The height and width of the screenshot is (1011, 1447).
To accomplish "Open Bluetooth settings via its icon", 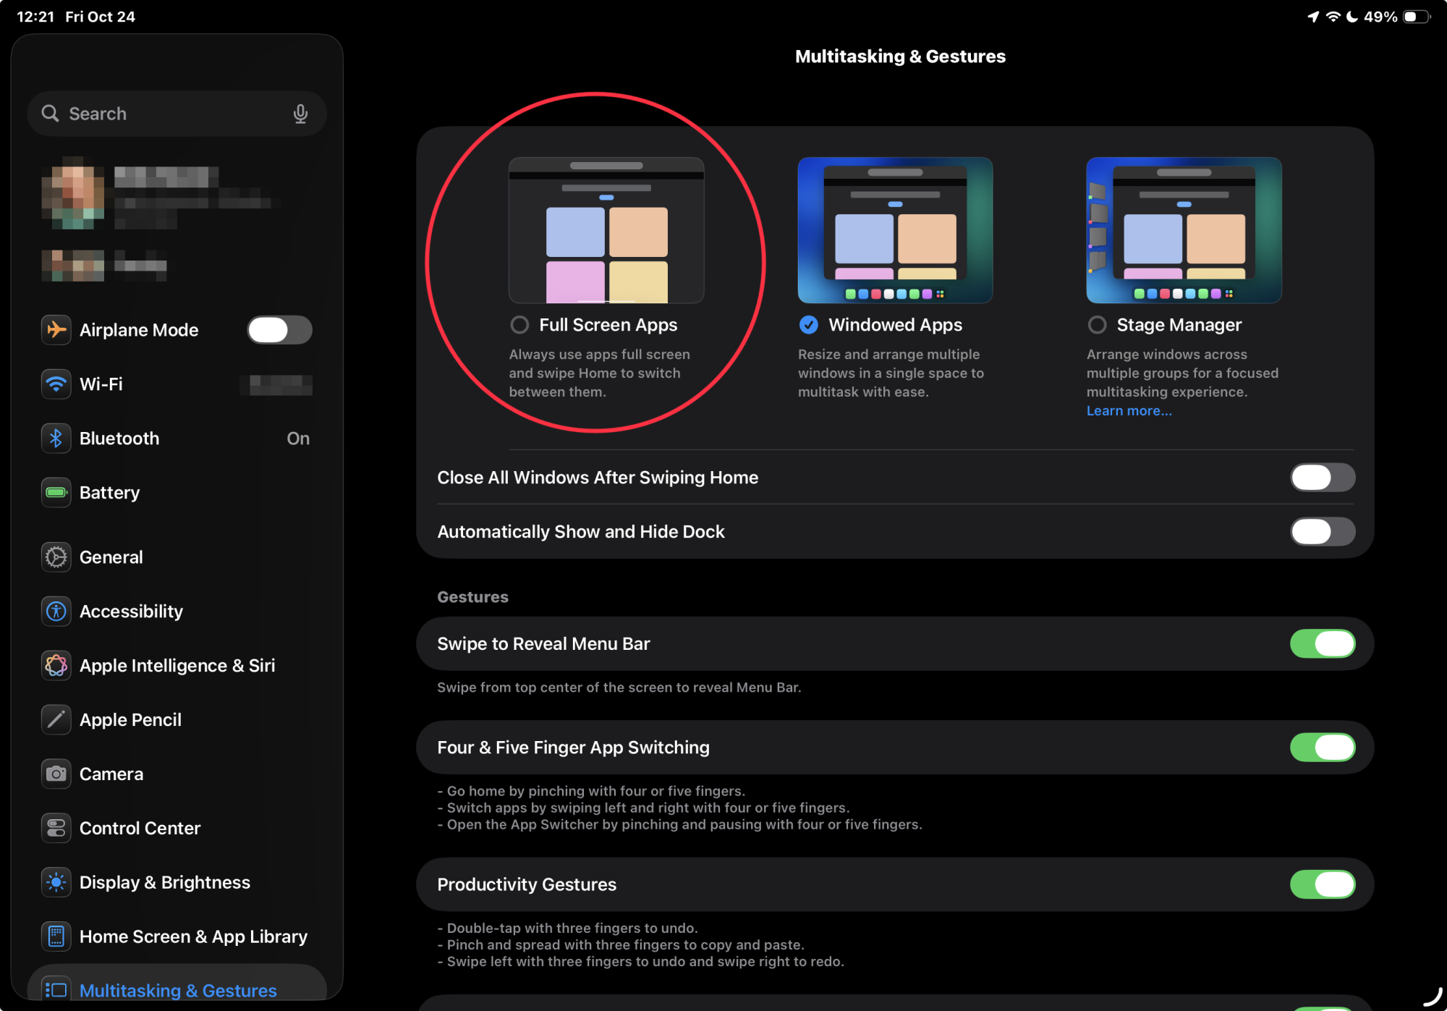I will point(56,439).
